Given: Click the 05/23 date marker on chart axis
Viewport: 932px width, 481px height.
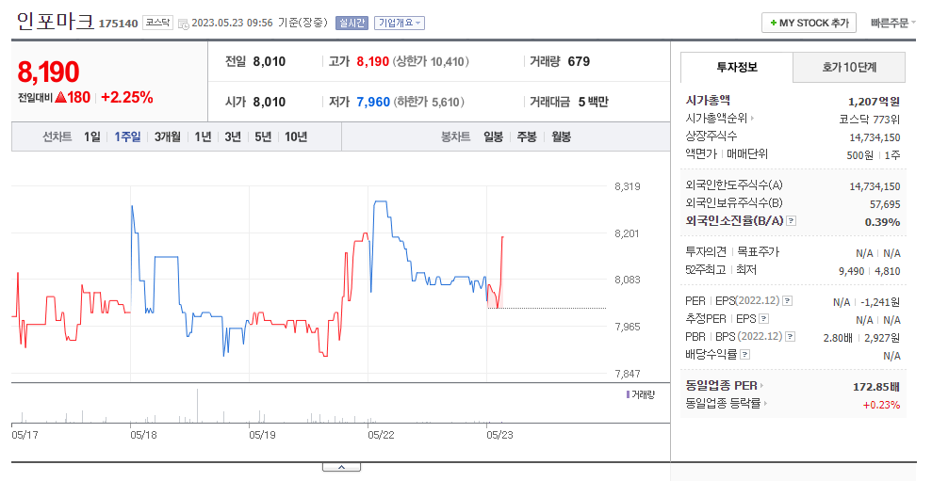Looking at the screenshot, I should point(499,435).
